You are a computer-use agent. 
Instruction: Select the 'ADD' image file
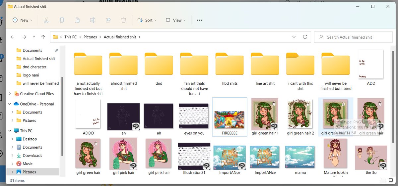(x=371, y=64)
